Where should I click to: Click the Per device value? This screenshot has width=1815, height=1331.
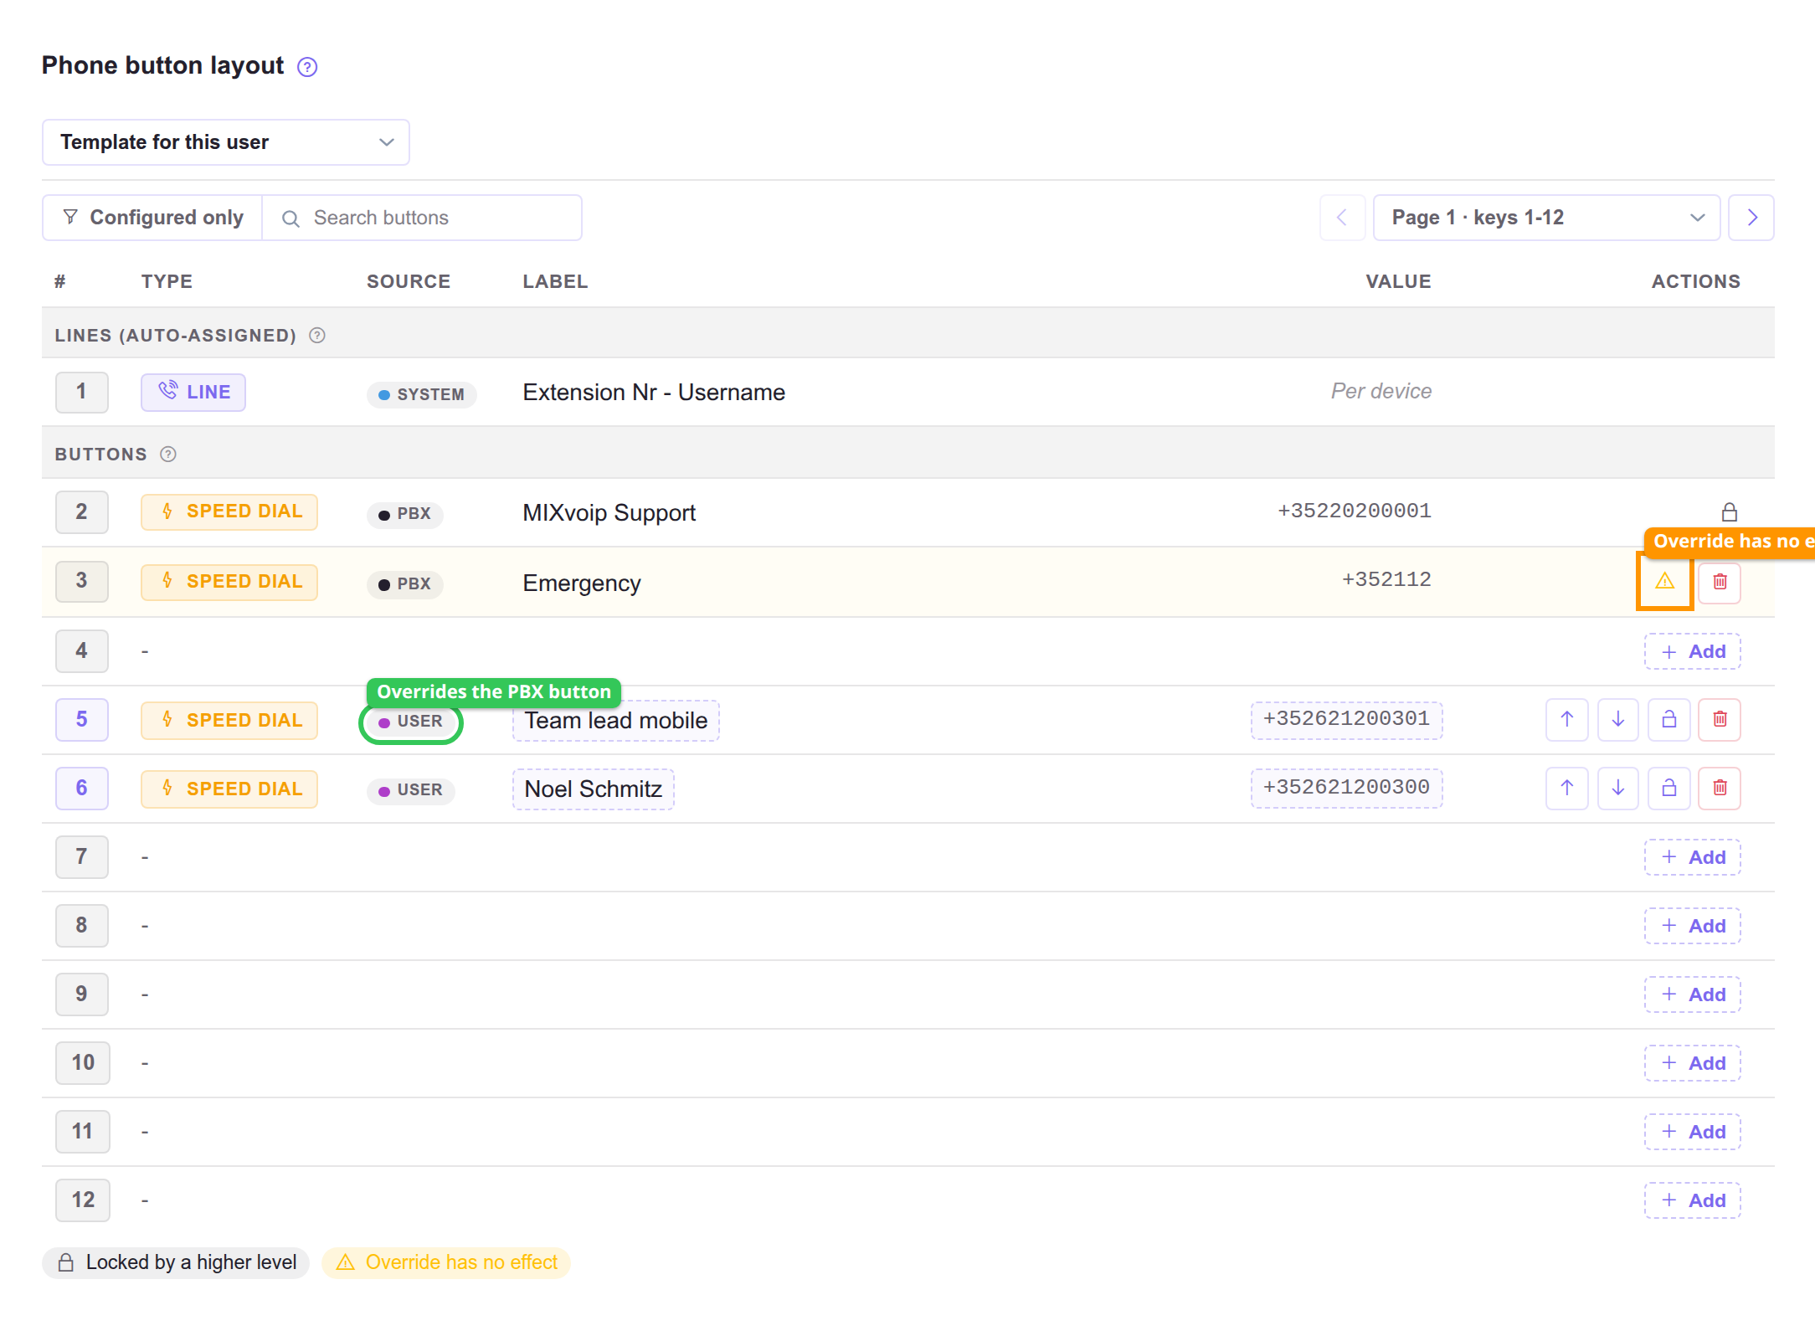click(x=1381, y=392)
